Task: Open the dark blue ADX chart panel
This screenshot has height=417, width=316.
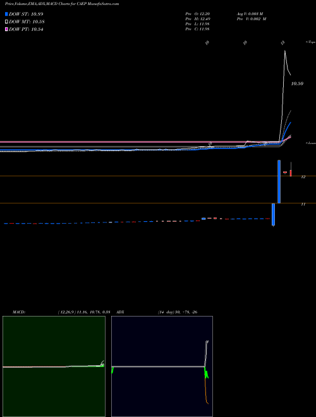Action: coord(162,366)
